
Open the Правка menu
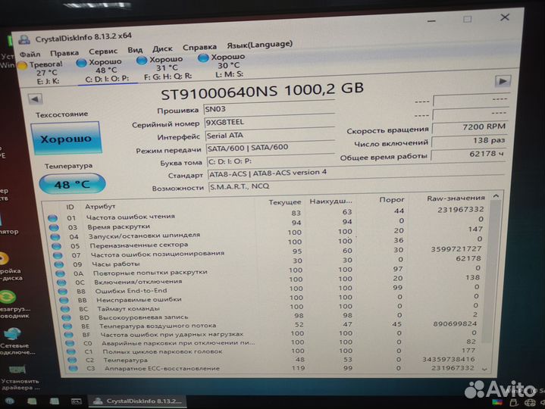(x=64, y=53)
